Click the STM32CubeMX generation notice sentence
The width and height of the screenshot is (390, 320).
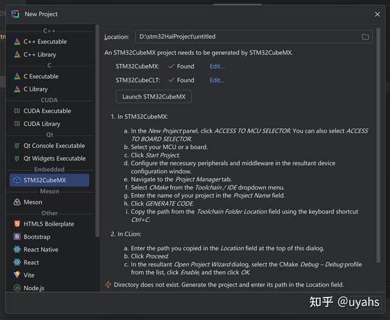199,52
